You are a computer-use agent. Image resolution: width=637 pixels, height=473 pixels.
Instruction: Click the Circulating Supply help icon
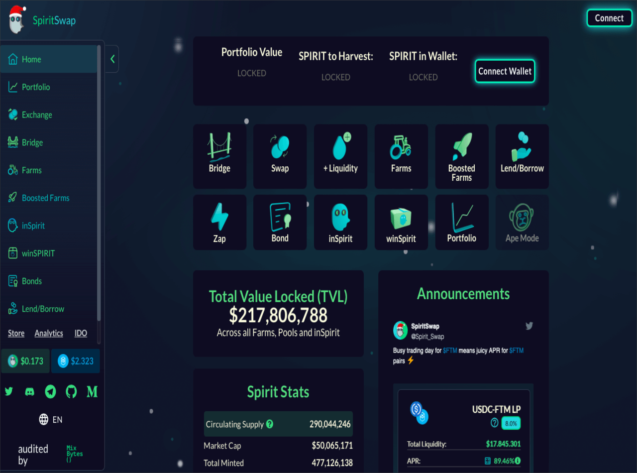point(270,424)
